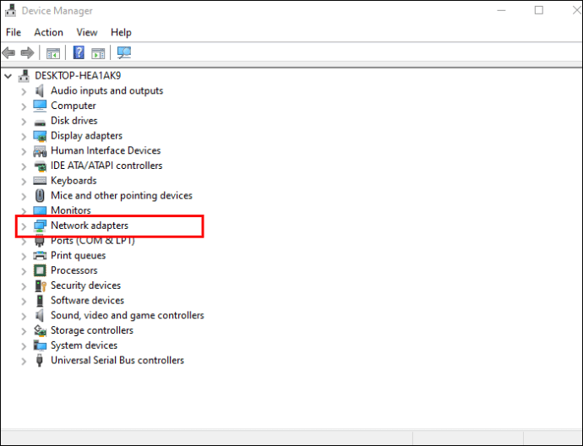
Task: Select Sound, video and game controllers label
Action: tap(128, 316)
